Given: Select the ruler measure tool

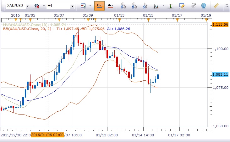Looking at the screenshot, I should coord(216,6).
